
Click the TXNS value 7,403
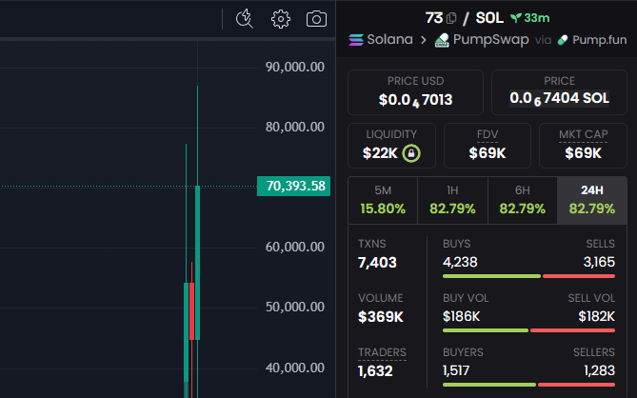(x=377, y=263)
